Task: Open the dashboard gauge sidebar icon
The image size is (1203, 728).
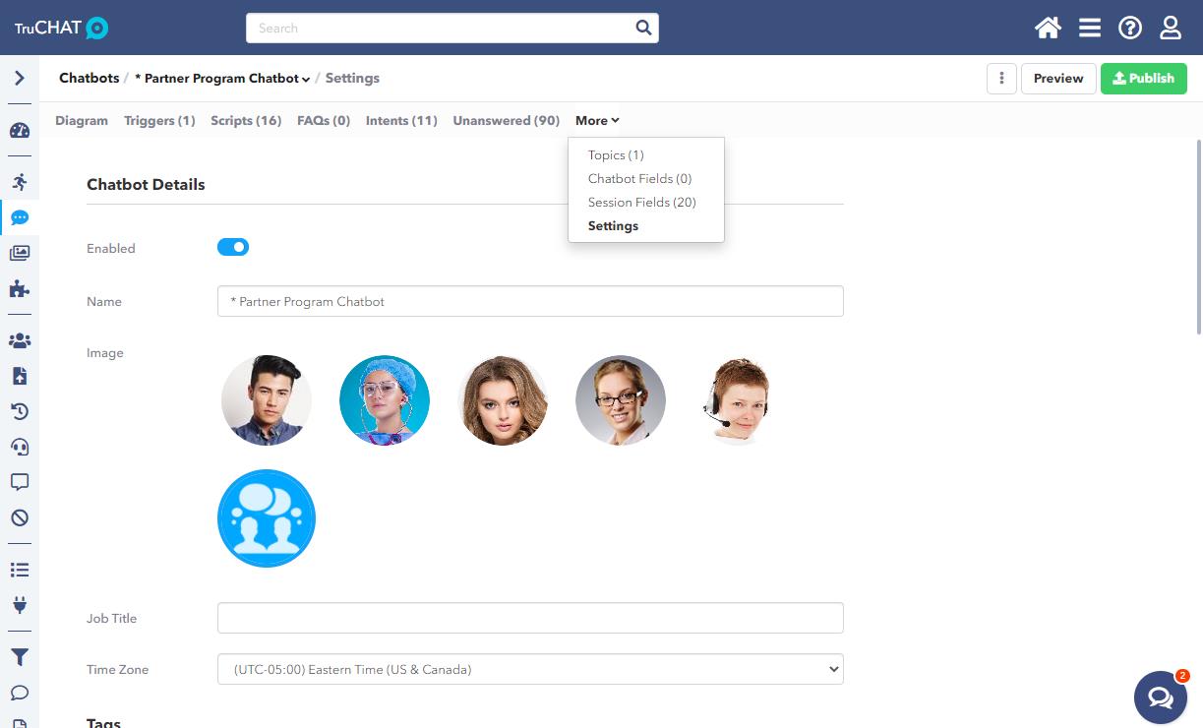Action: point(20,131)
